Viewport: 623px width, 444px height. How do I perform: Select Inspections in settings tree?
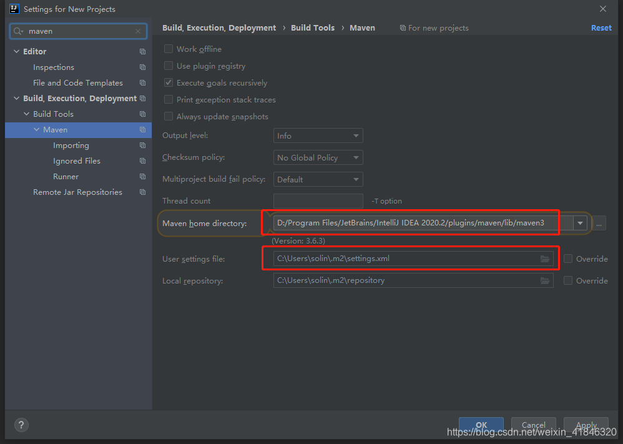coord(54,67)
